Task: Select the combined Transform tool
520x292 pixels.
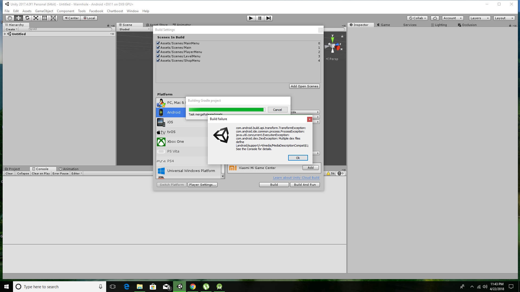Action: pos(53,18)
